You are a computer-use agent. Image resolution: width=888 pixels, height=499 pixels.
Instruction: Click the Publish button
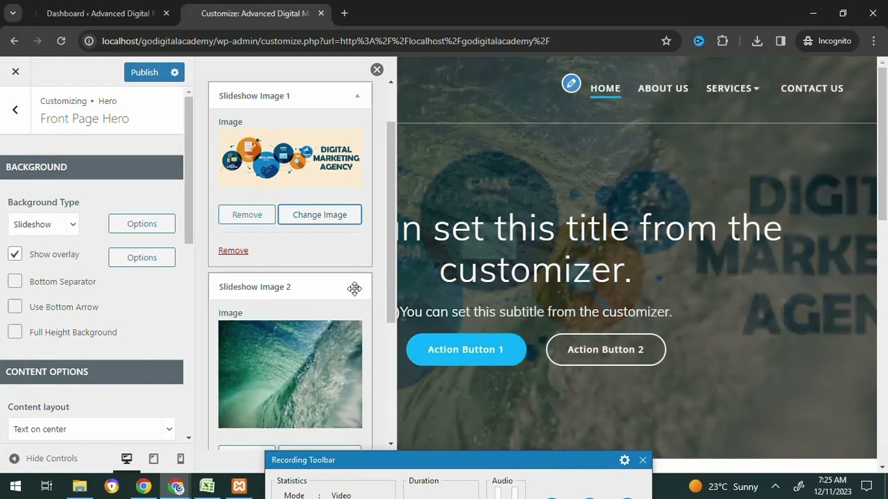coord(144,72)
